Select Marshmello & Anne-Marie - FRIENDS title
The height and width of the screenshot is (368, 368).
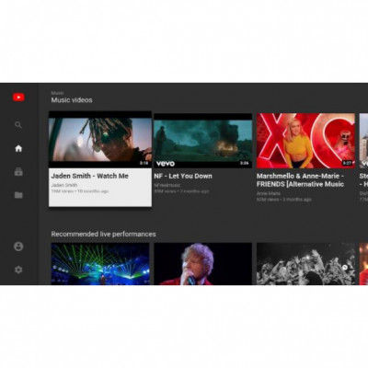(300, 180)
